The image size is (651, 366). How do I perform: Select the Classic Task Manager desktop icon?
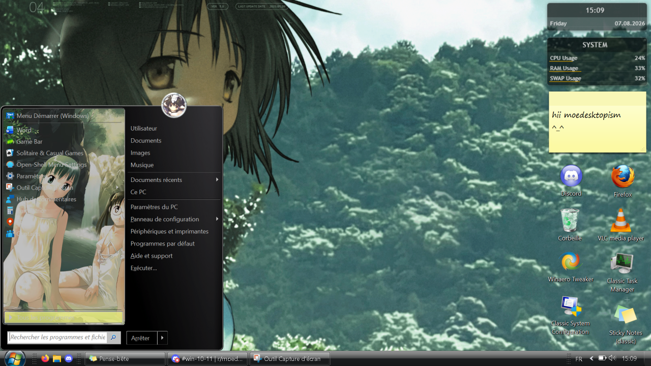(x=622, y=273)
